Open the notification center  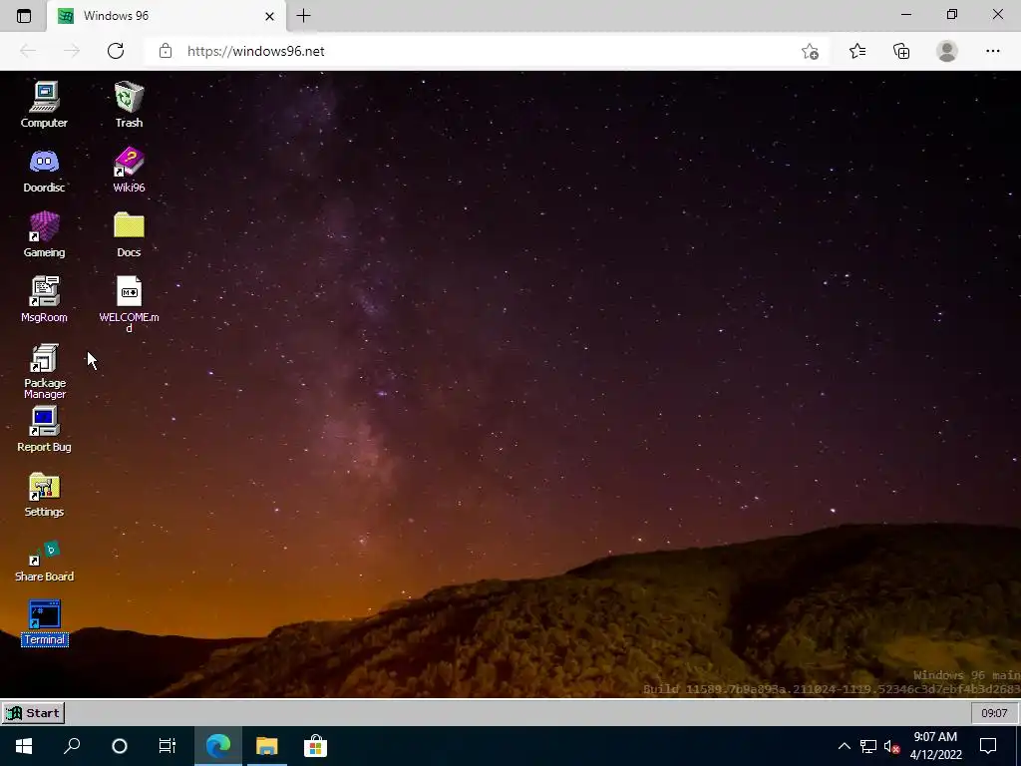(x=988, y=746)
